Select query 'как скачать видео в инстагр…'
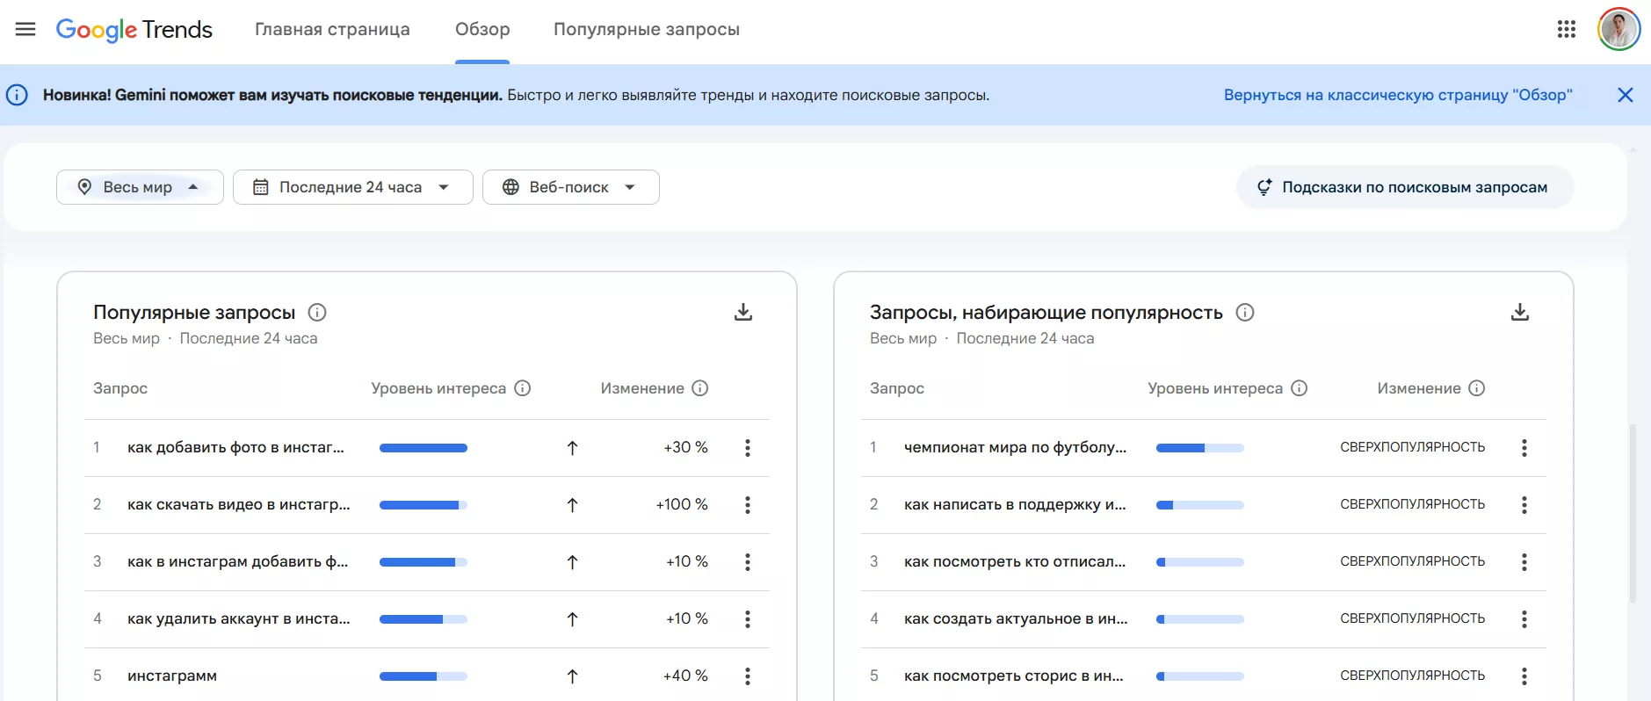The image size is (1651, 701). (x=238, y=504)
